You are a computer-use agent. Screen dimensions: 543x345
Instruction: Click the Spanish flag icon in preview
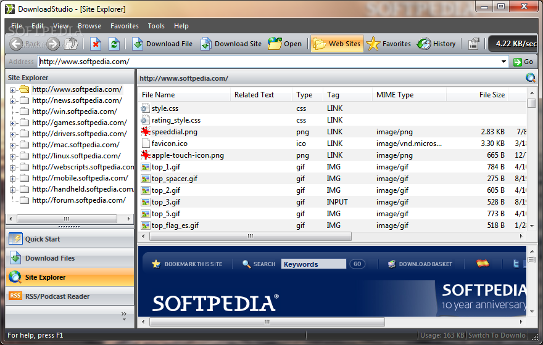pyautogui.click(x=483, y=264)
